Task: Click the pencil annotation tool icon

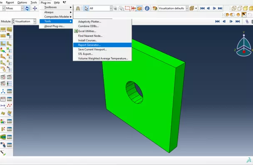Action: coord(3,153)
